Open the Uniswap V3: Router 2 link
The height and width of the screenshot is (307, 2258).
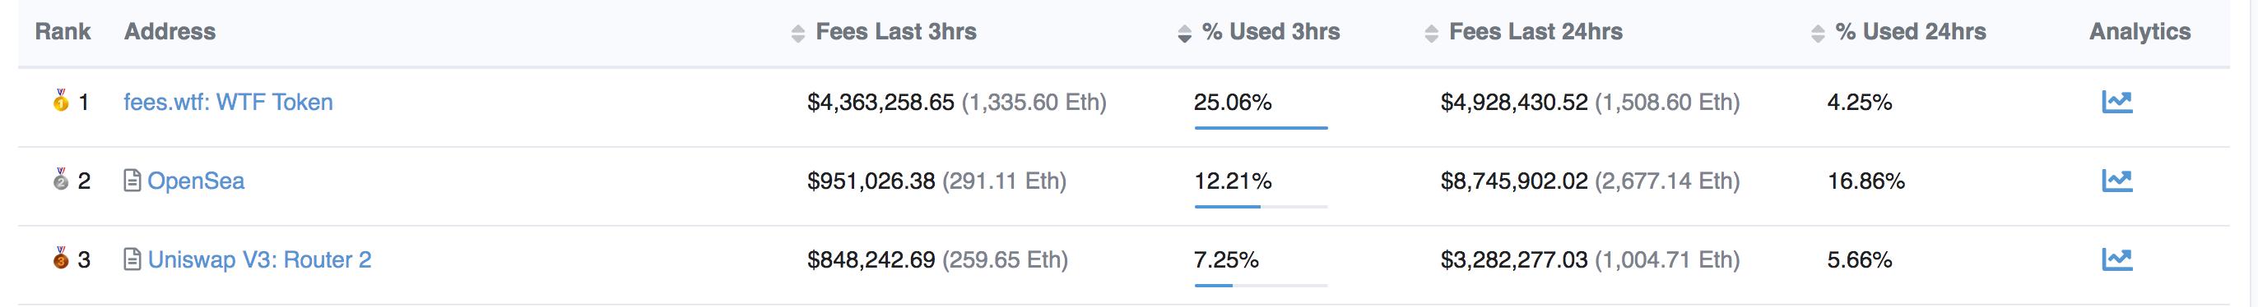click(x=259, y=259)
